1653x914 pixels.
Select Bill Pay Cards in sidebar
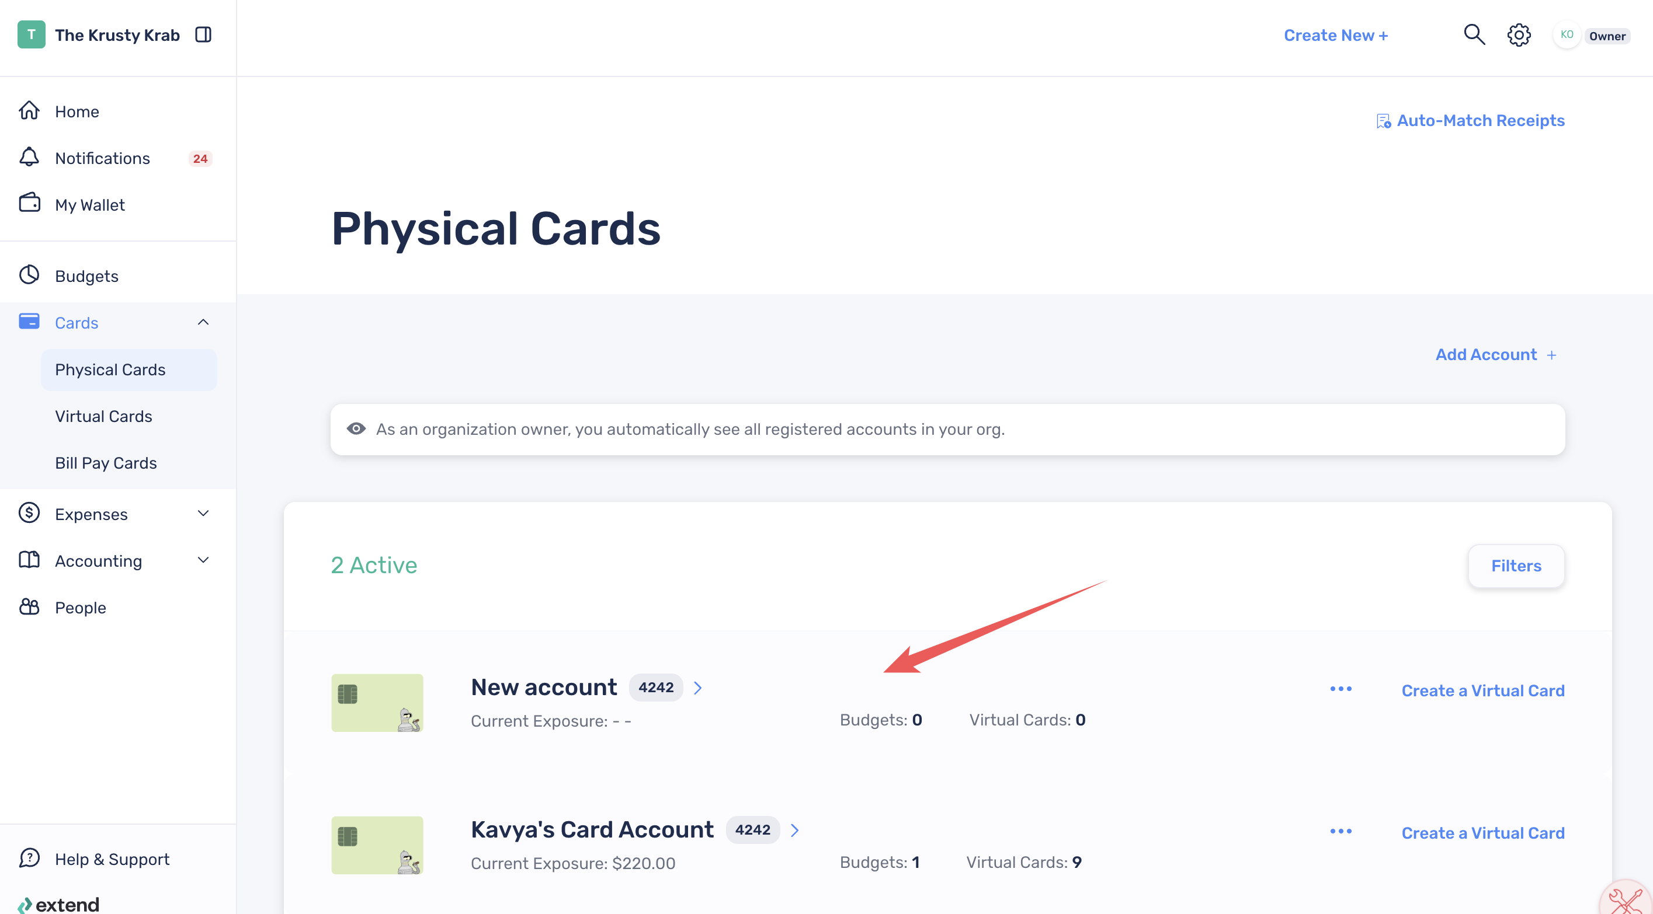(x=106, y=463)
